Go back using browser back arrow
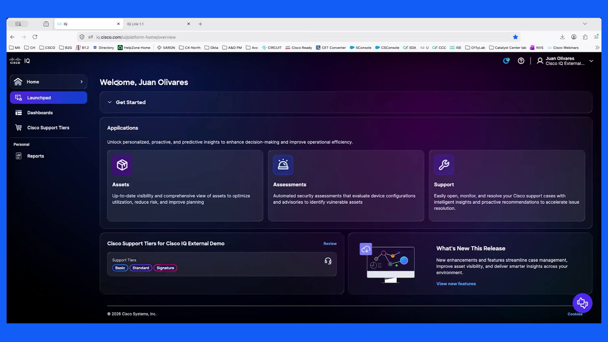The image size is (608, 342). click(12, 37)
